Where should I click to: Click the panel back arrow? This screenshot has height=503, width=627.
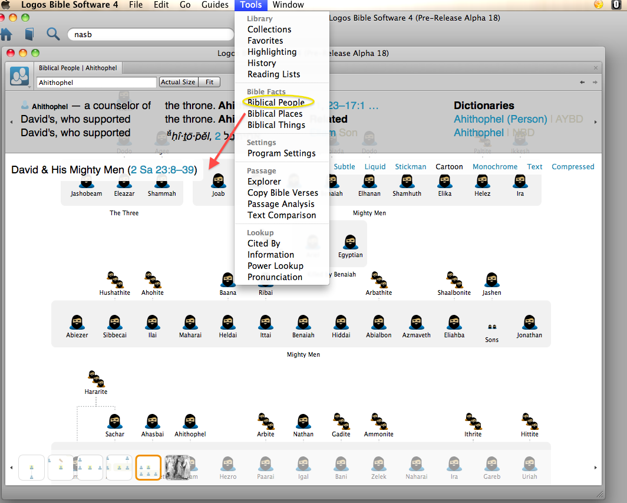(x=582, y=82)
